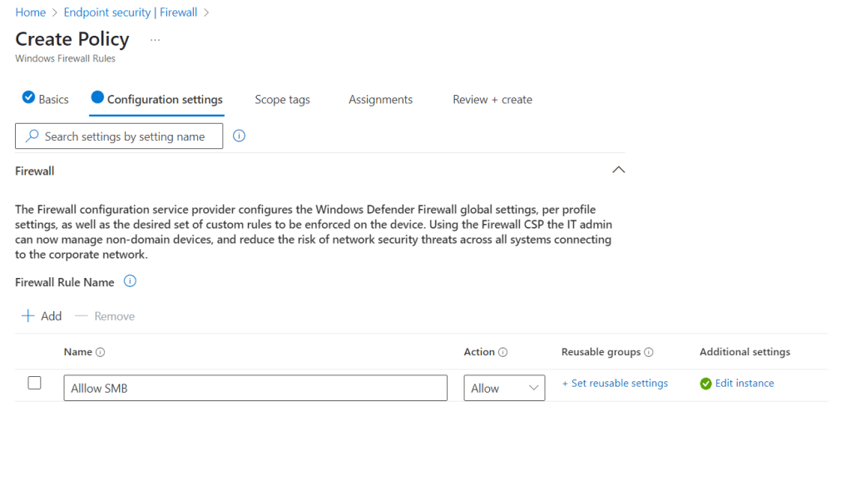This screenshot has height=481, width=851.
Task: Open the Action dropdown showing Allow
Action: (x=504, y=388)
